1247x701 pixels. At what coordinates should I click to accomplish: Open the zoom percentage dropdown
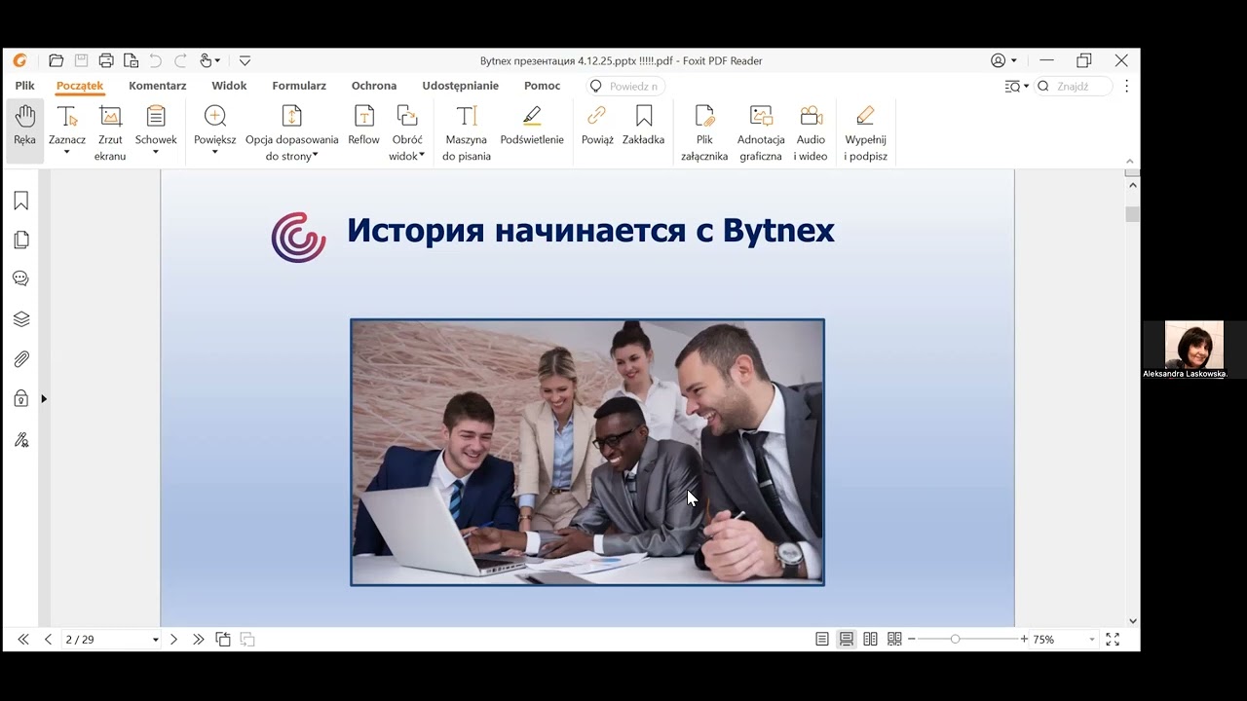tap(1092, 640)
